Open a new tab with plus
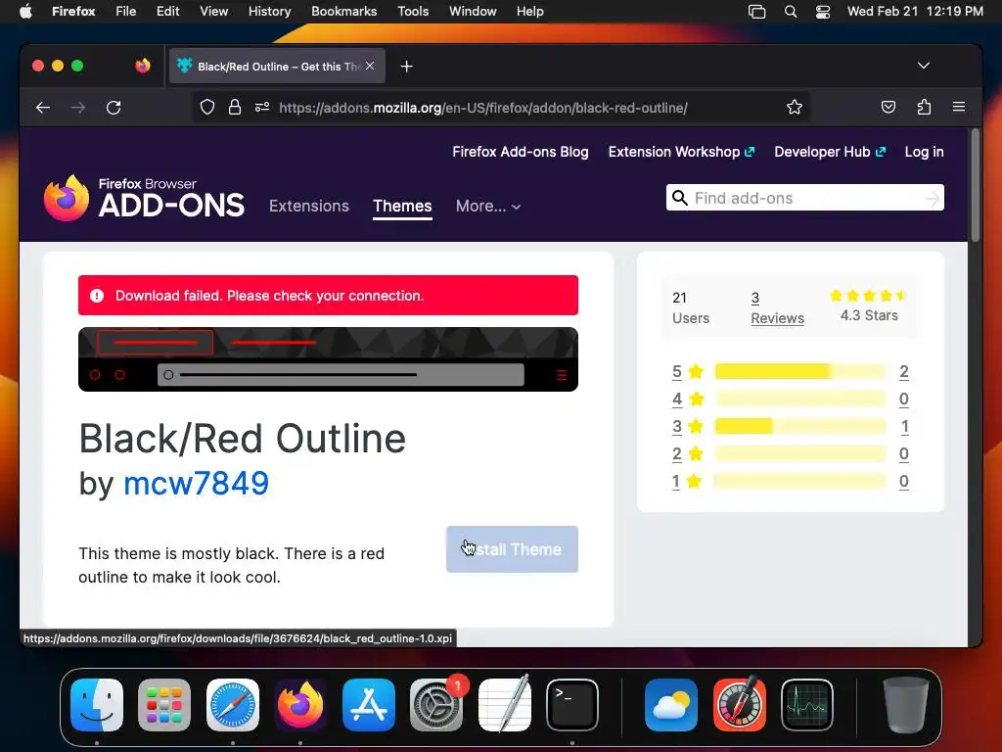The width and height of the screenshot is (1002, 752). coord(406,67)
